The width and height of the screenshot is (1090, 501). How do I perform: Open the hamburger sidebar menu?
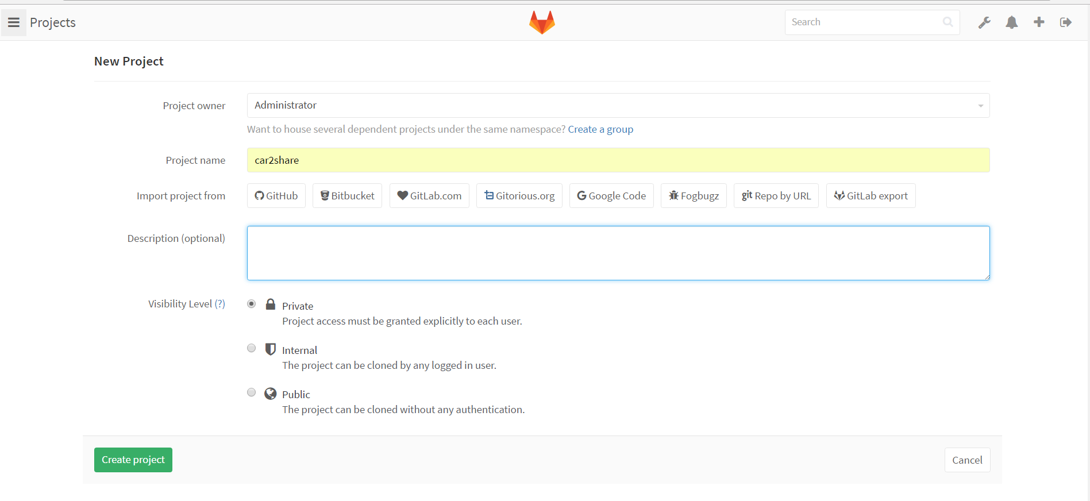14,22
